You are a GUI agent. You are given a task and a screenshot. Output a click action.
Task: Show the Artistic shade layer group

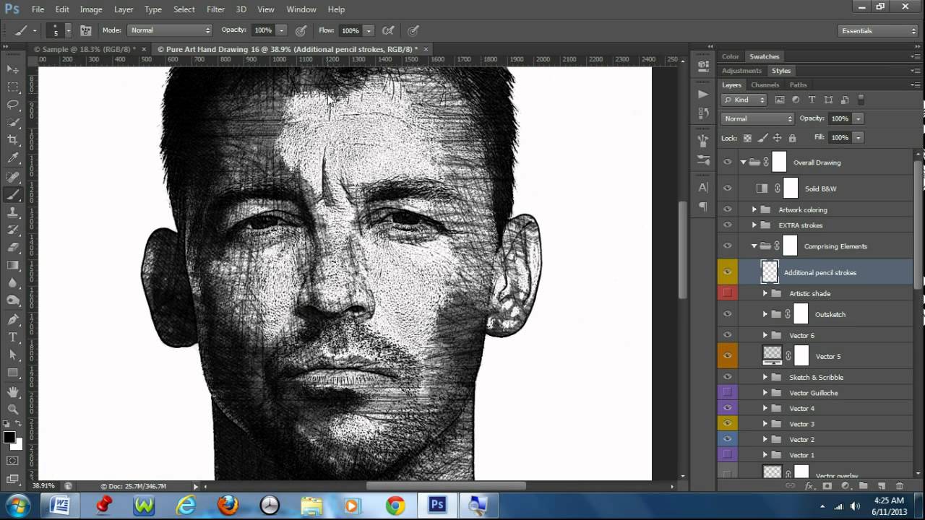coord(727,293)
